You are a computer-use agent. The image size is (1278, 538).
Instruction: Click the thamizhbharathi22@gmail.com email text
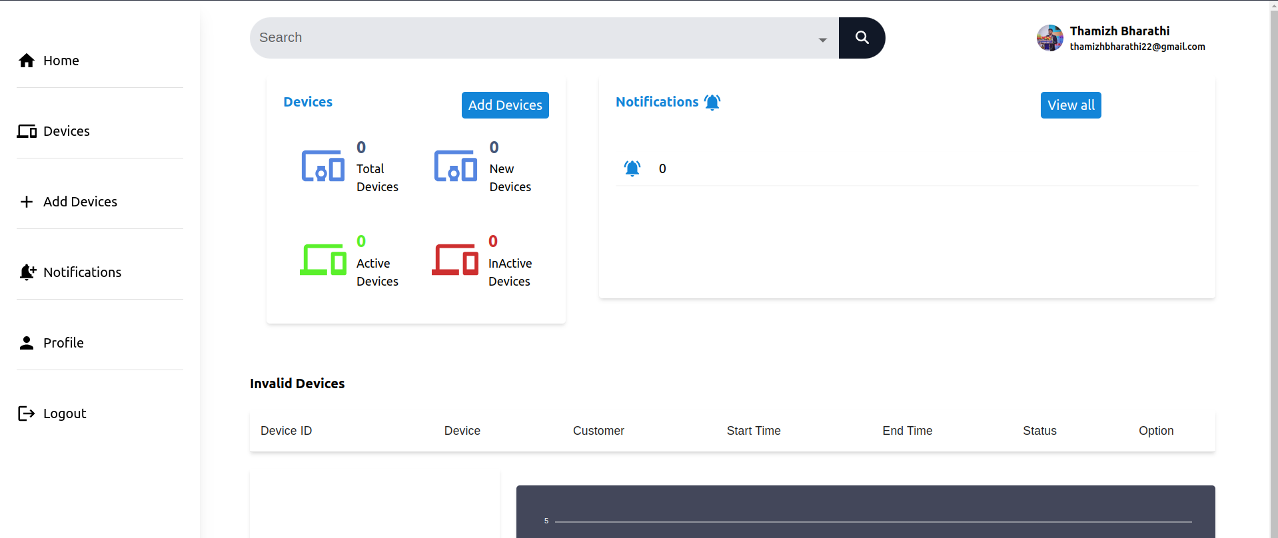point(1137,47)
